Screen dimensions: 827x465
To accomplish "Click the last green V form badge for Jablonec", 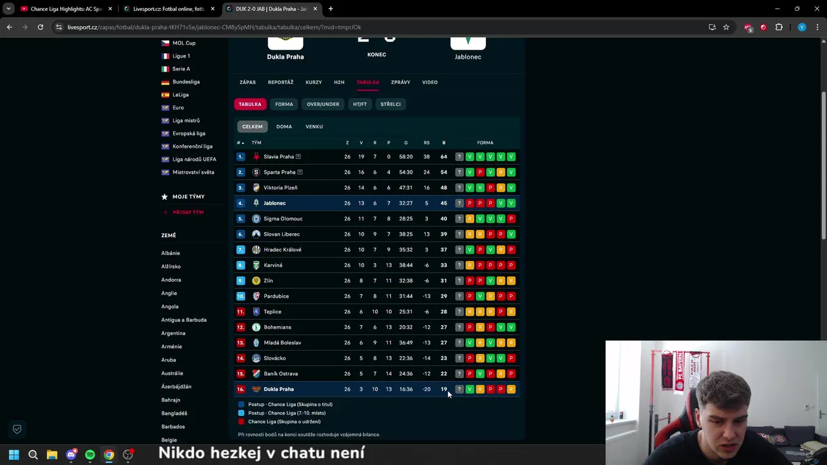I will [x=511, y=203].
